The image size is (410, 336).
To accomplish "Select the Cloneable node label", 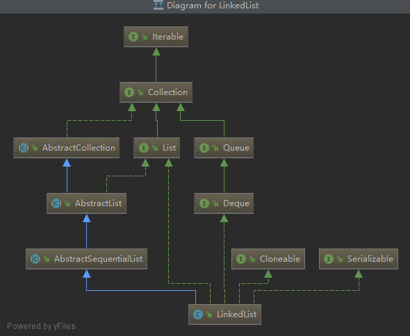I will coord(280,259).
